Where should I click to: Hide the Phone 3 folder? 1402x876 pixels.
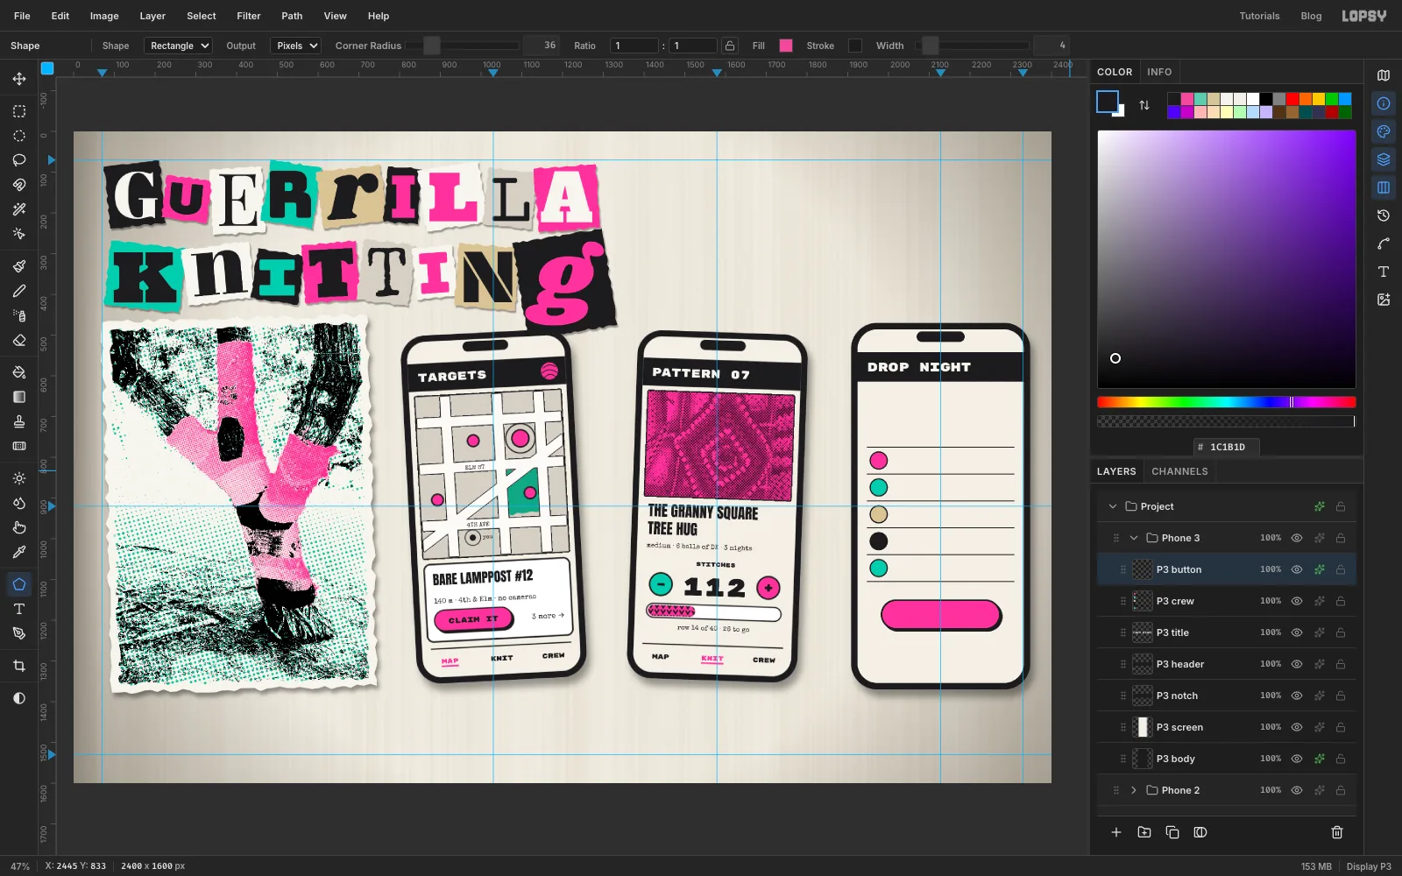[1297, 538]
